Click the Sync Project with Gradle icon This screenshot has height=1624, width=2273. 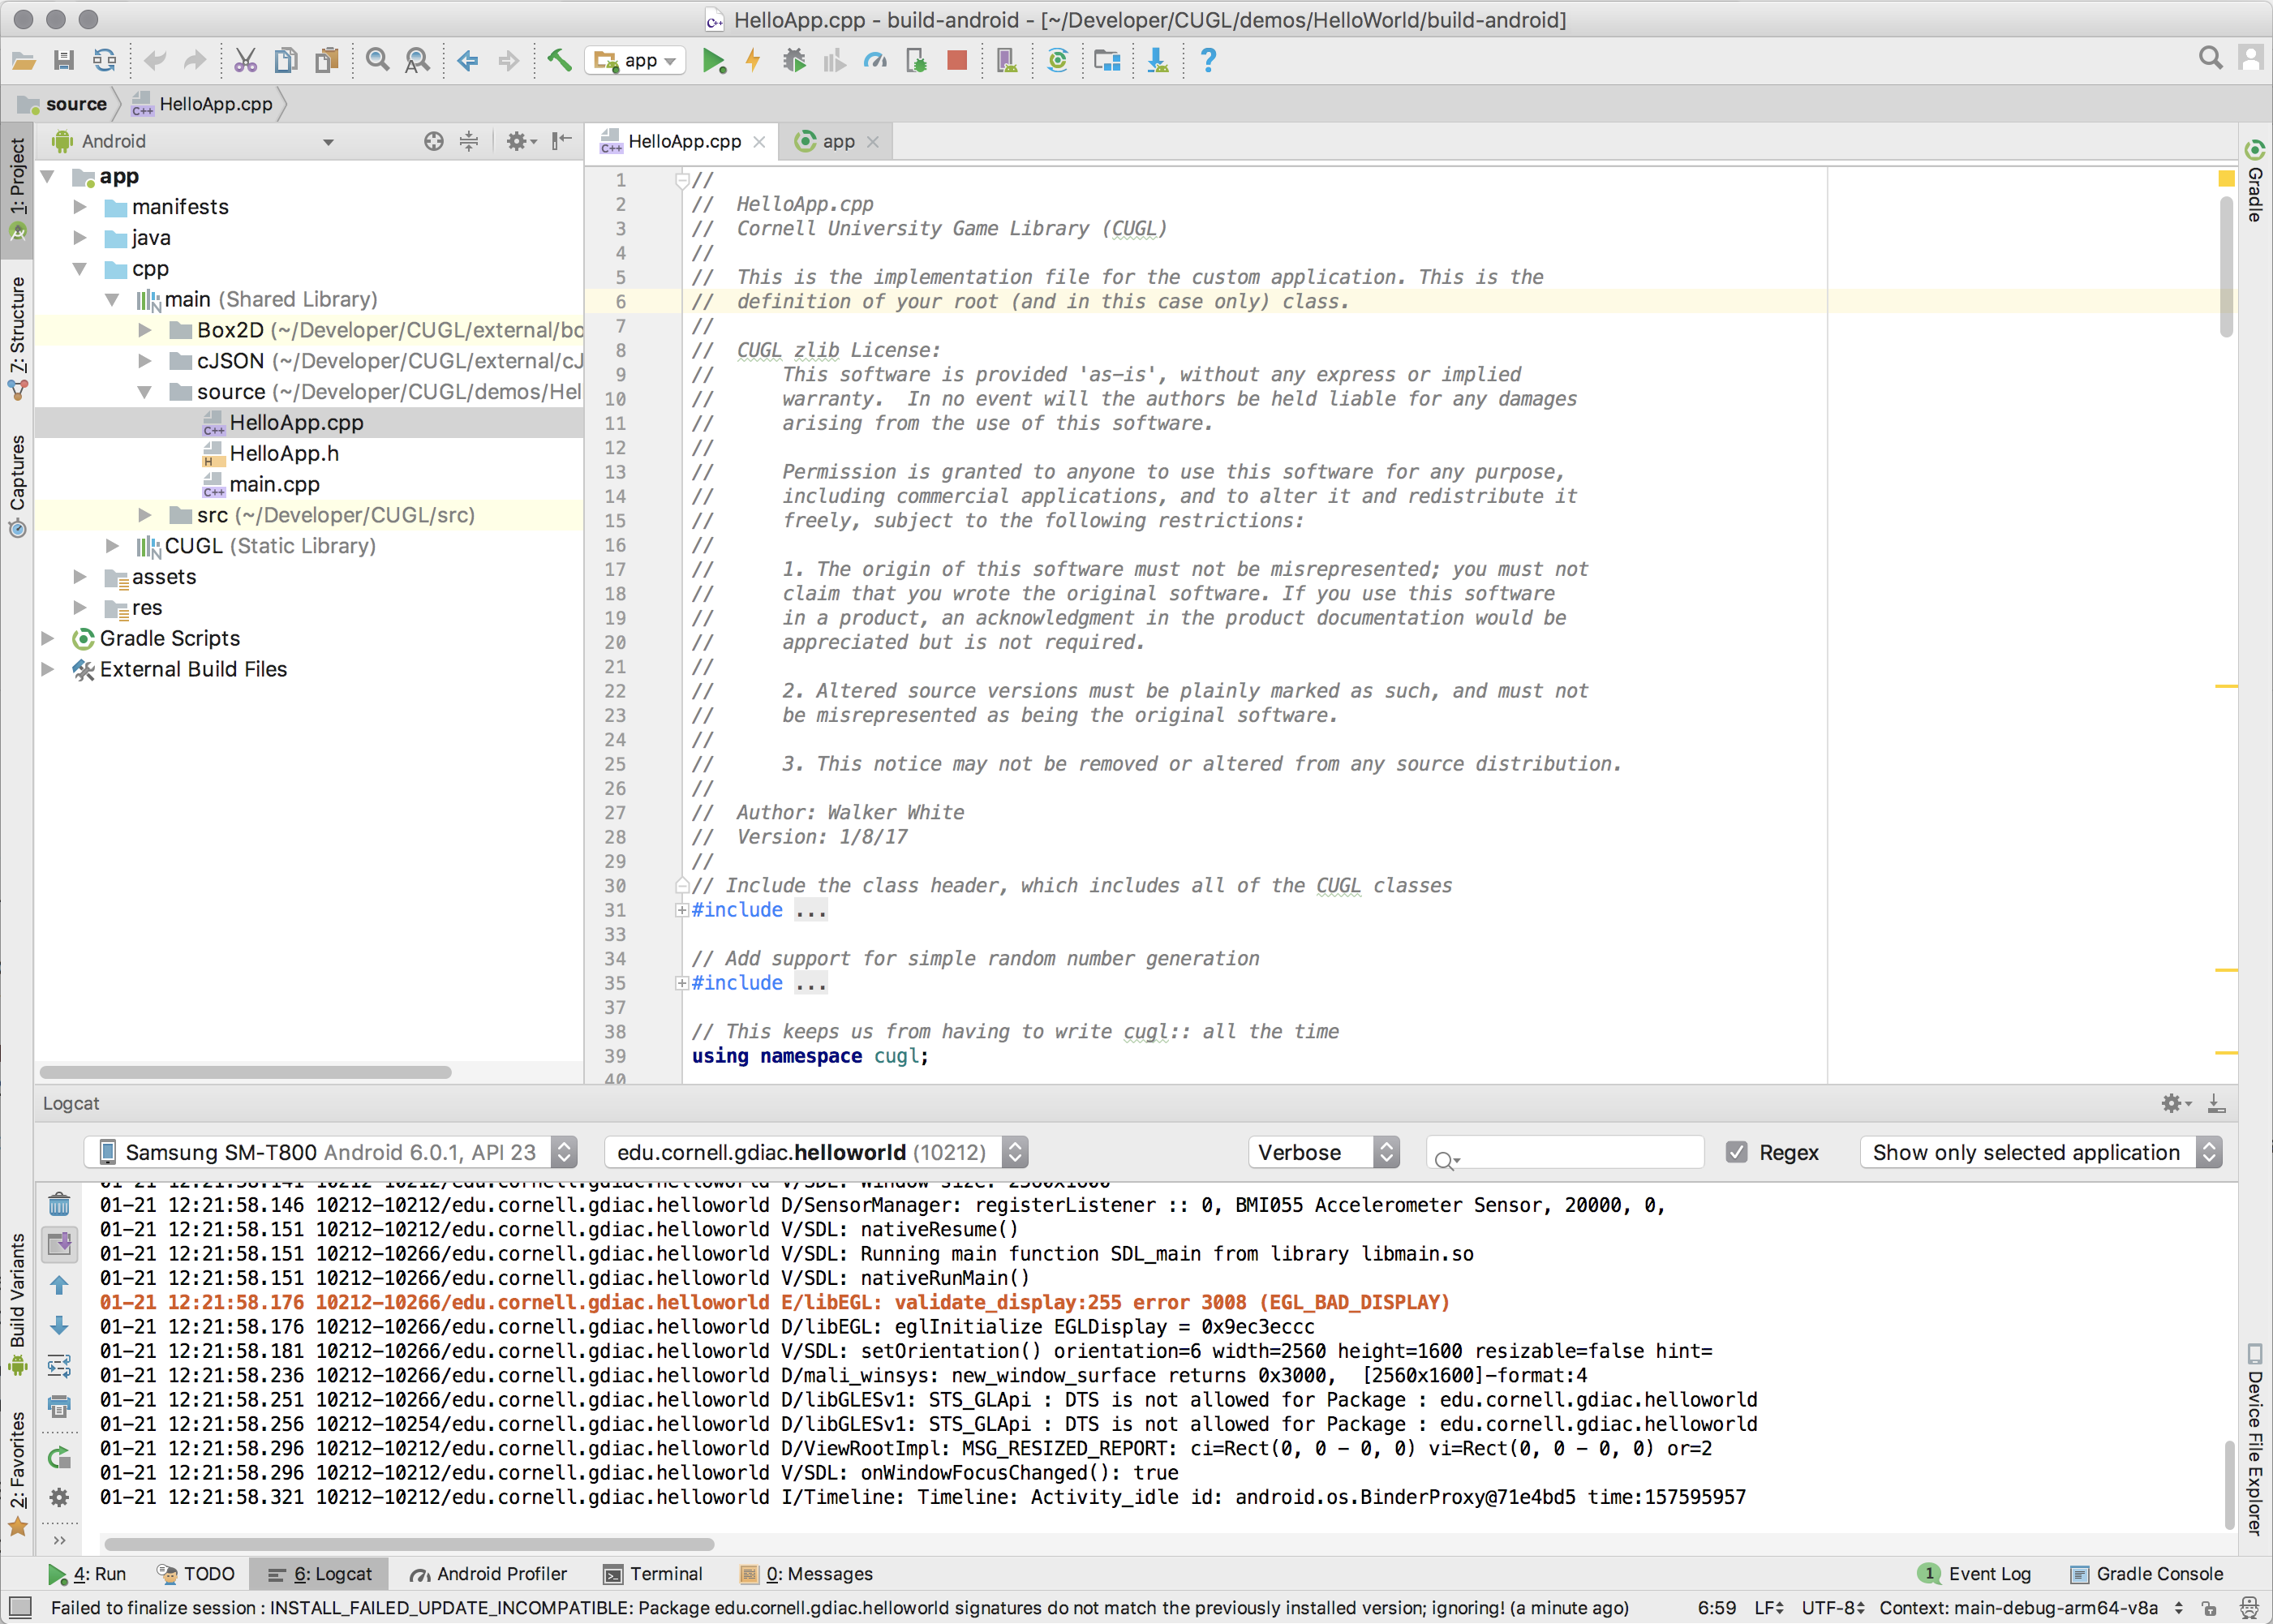tap(1057, 61)
